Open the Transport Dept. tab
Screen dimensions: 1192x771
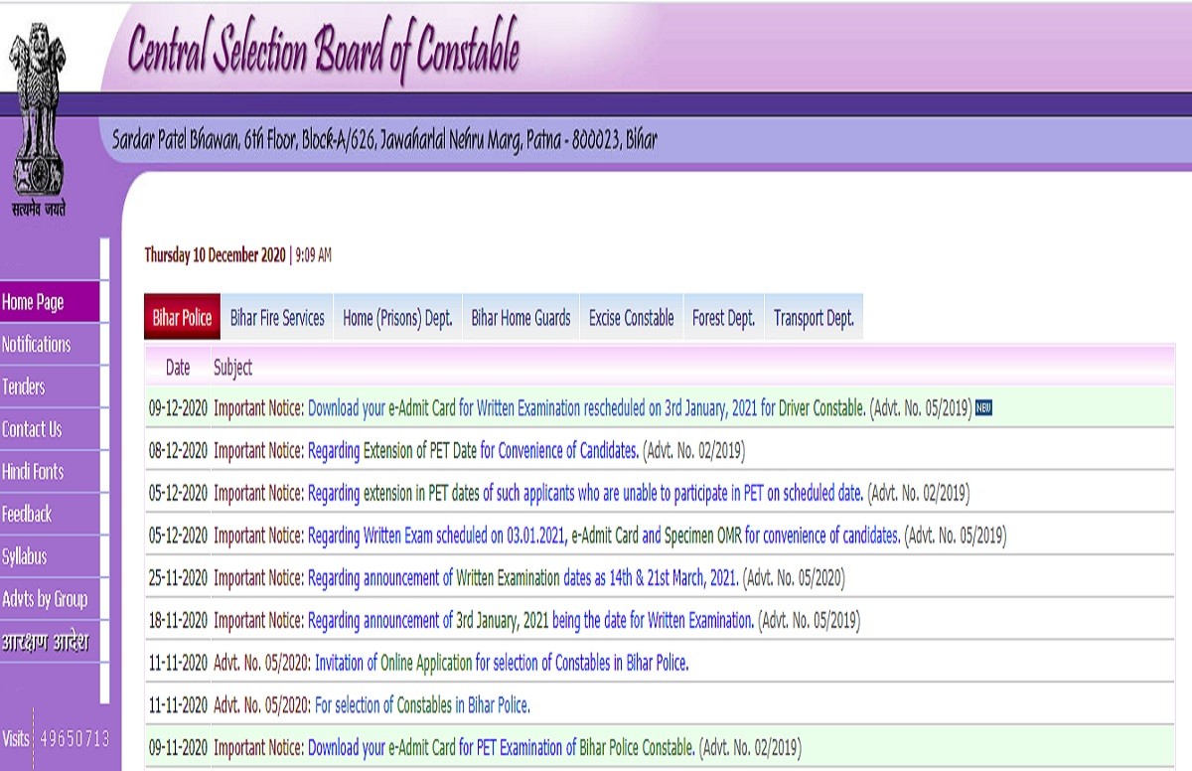(814, 318)
